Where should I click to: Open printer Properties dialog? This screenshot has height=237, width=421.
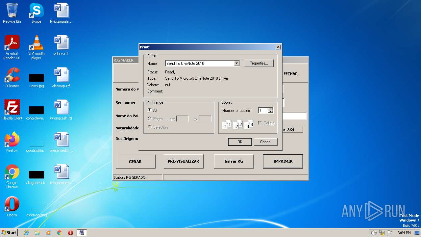pyautogui.click(x=259, y=63)
